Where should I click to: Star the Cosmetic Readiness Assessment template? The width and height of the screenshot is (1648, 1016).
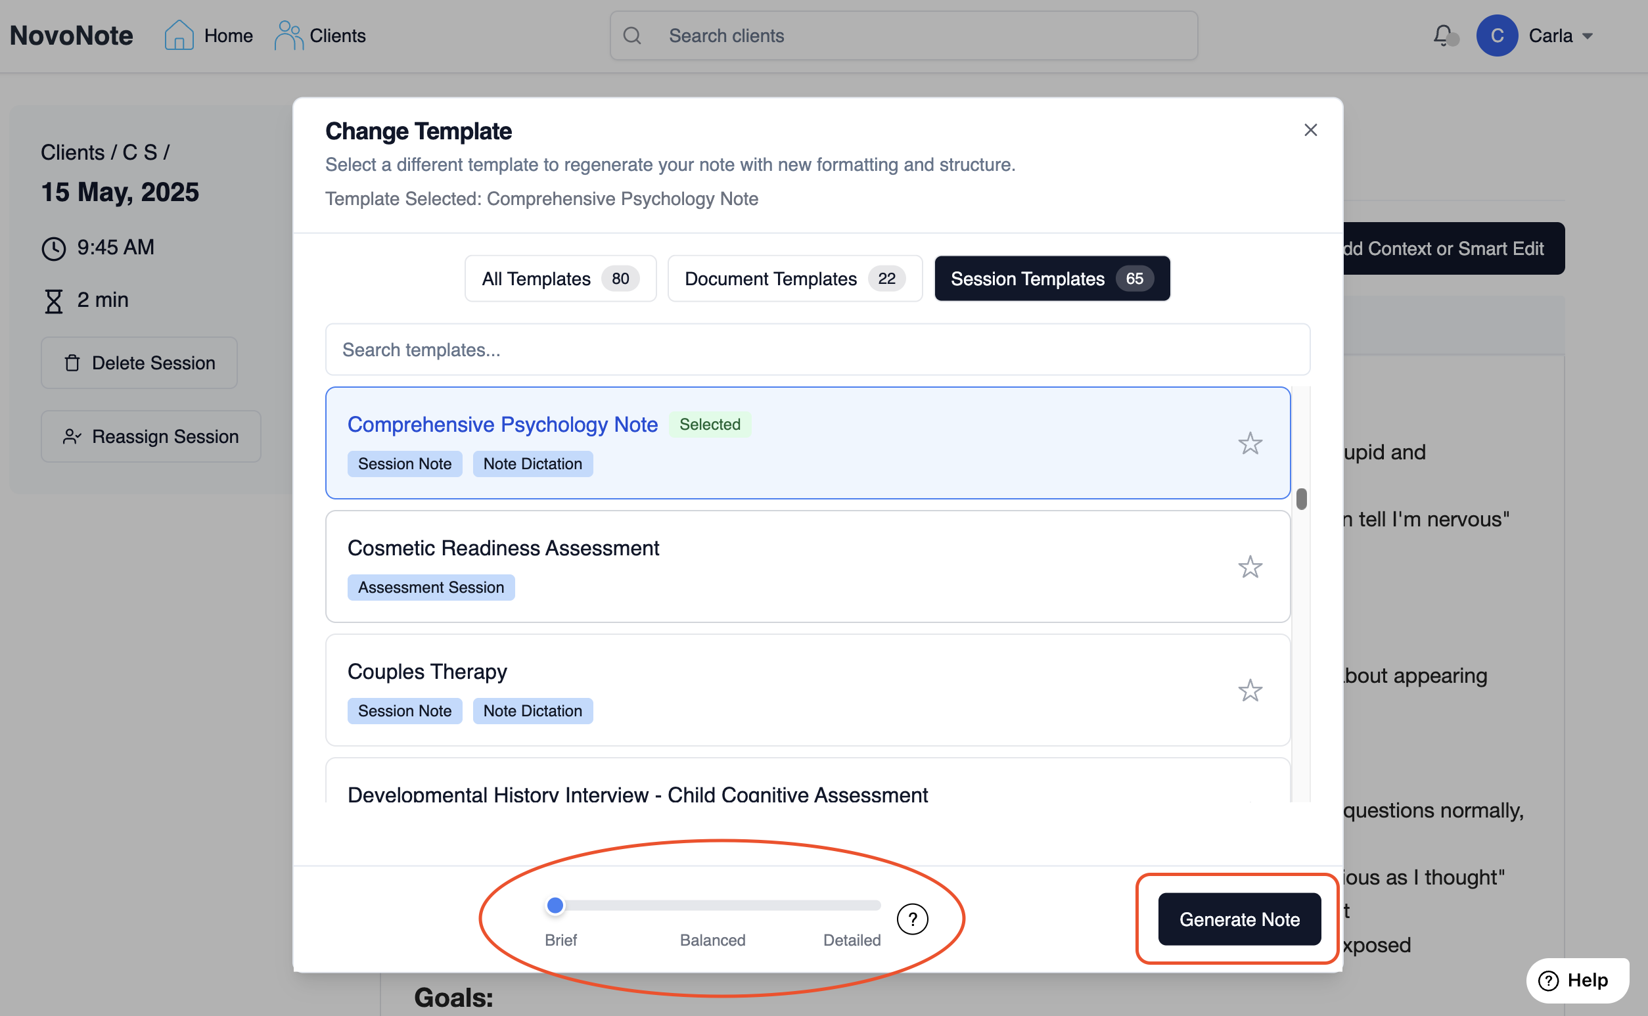[x=1250, y=567]
